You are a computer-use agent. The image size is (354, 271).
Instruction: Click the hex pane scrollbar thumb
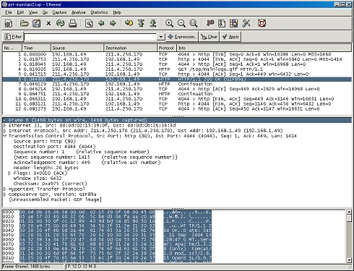click(349, 218)
